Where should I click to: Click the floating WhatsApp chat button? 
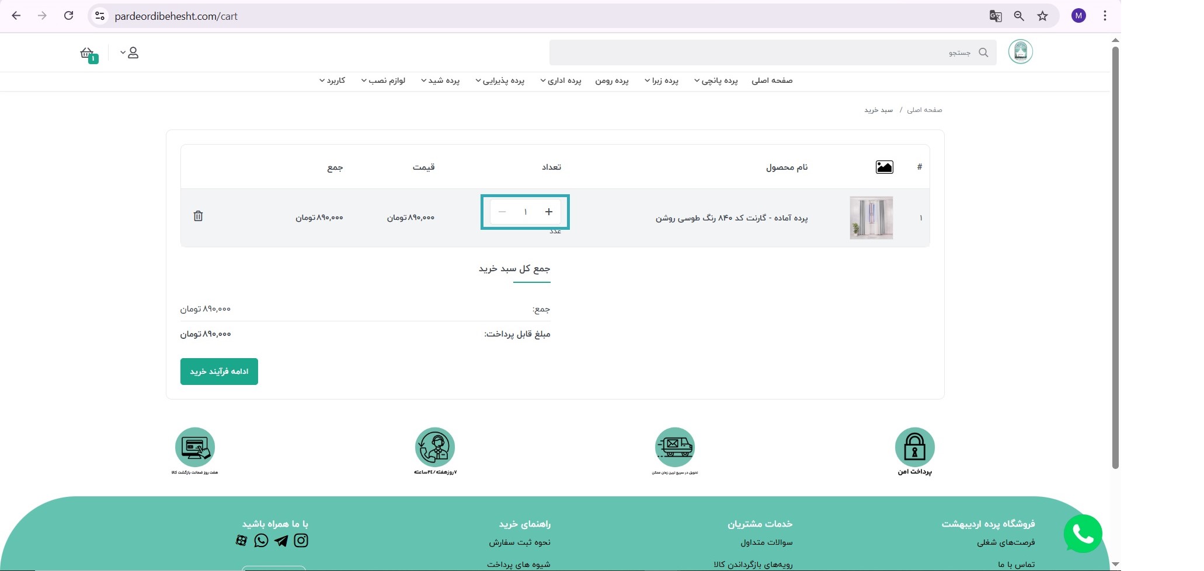tap(1083, 533)
